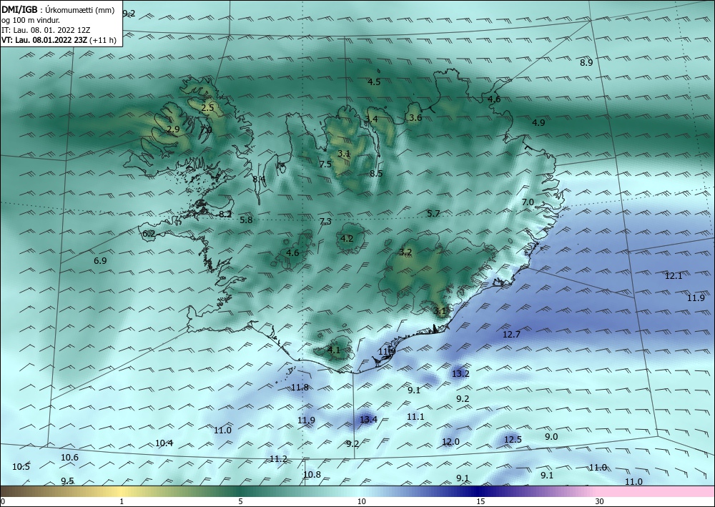Viewport: 715px width, 507px height.
Task: Click the color scale label 1
Action: click(122, 502)
